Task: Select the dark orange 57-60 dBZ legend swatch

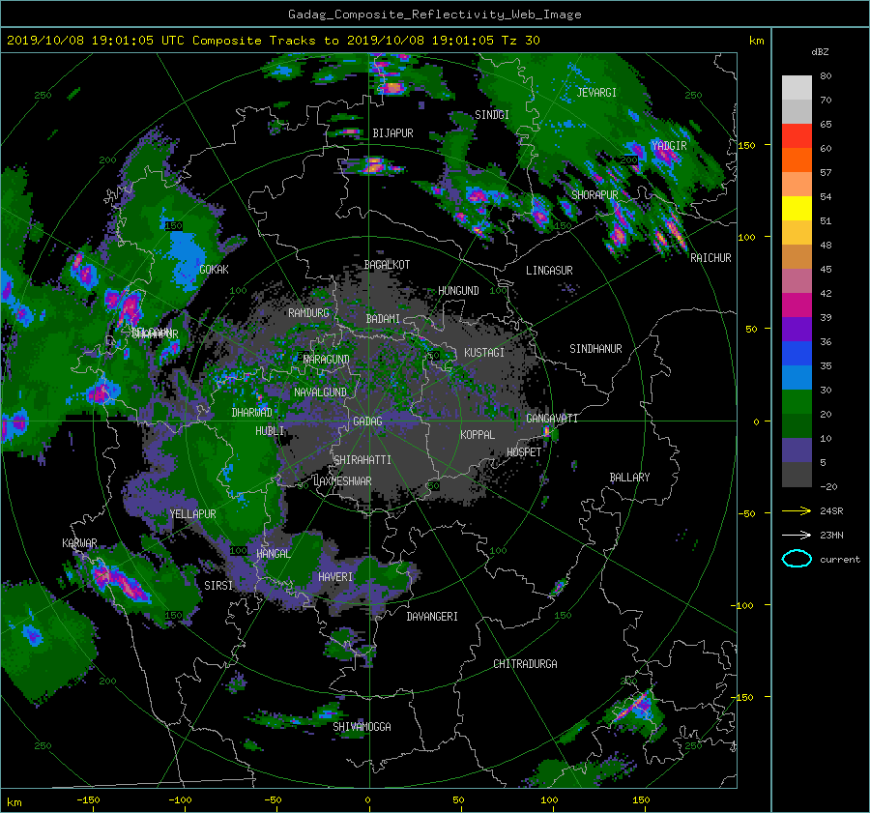Action: [797, 160]
